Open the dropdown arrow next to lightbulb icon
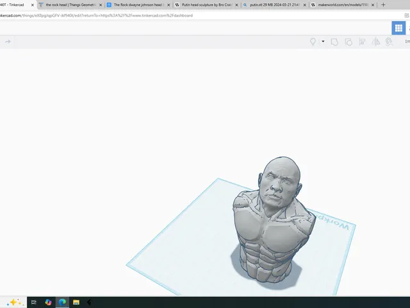The width and height of the screenshot is (410, 308). [x=323, y=41]
